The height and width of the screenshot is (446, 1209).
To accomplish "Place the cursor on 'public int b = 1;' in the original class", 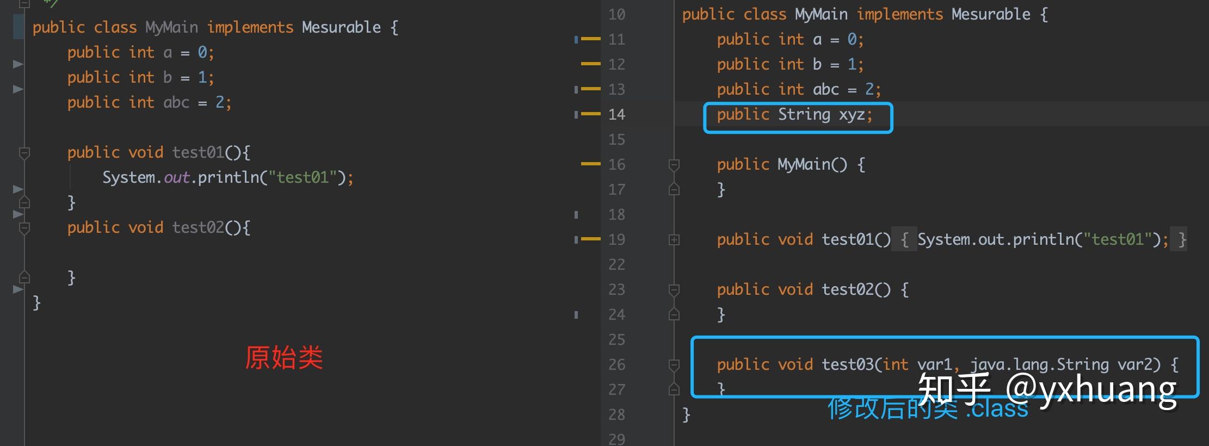I will coord(140,77).
